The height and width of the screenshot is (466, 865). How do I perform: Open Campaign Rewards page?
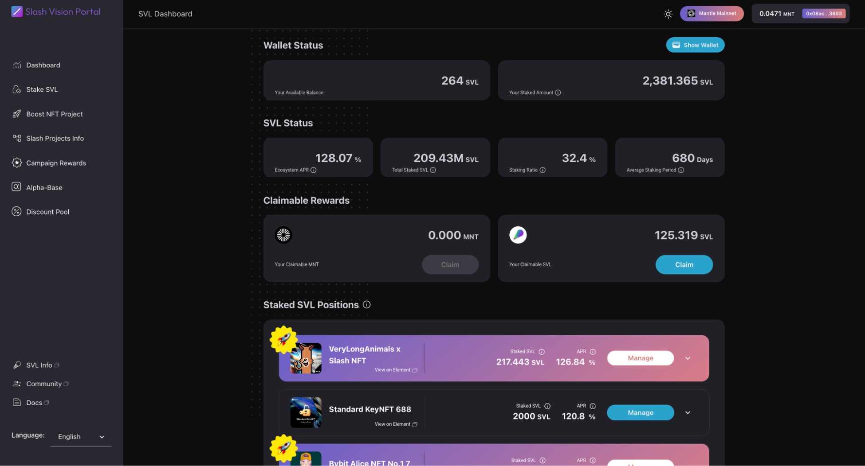(56, 163)
